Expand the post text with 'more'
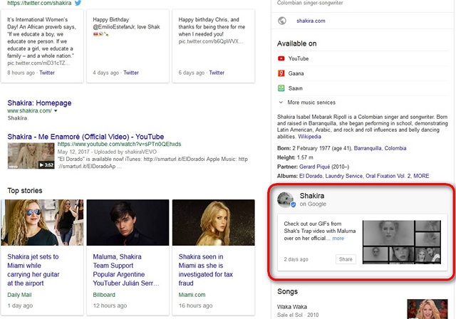The image size is (456, 319). pos(338,239)
